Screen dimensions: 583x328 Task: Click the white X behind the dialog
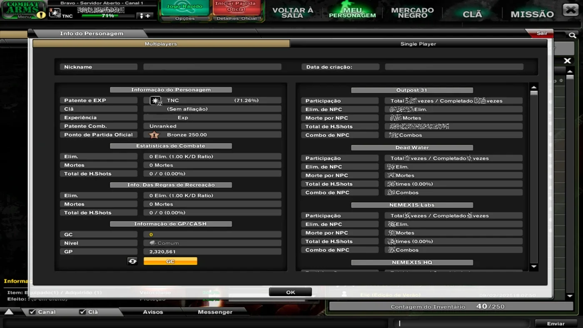point(567,61)
